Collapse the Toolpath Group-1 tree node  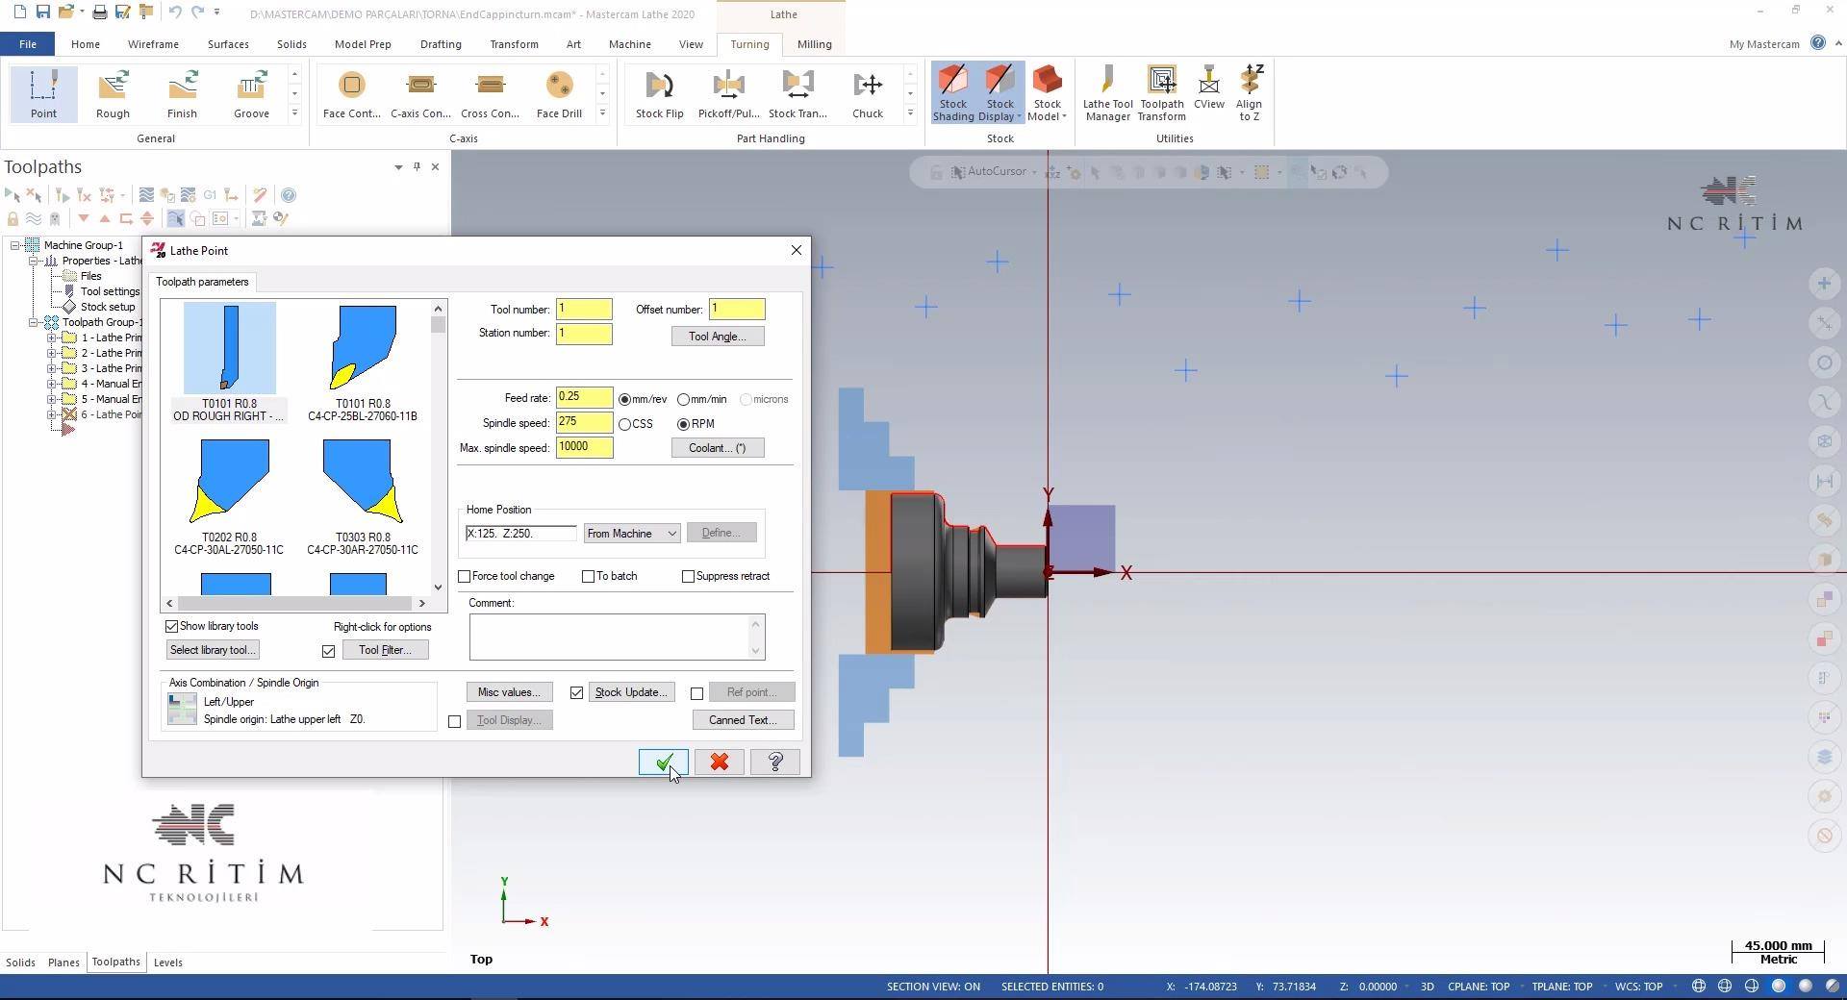tap(34, 322)
